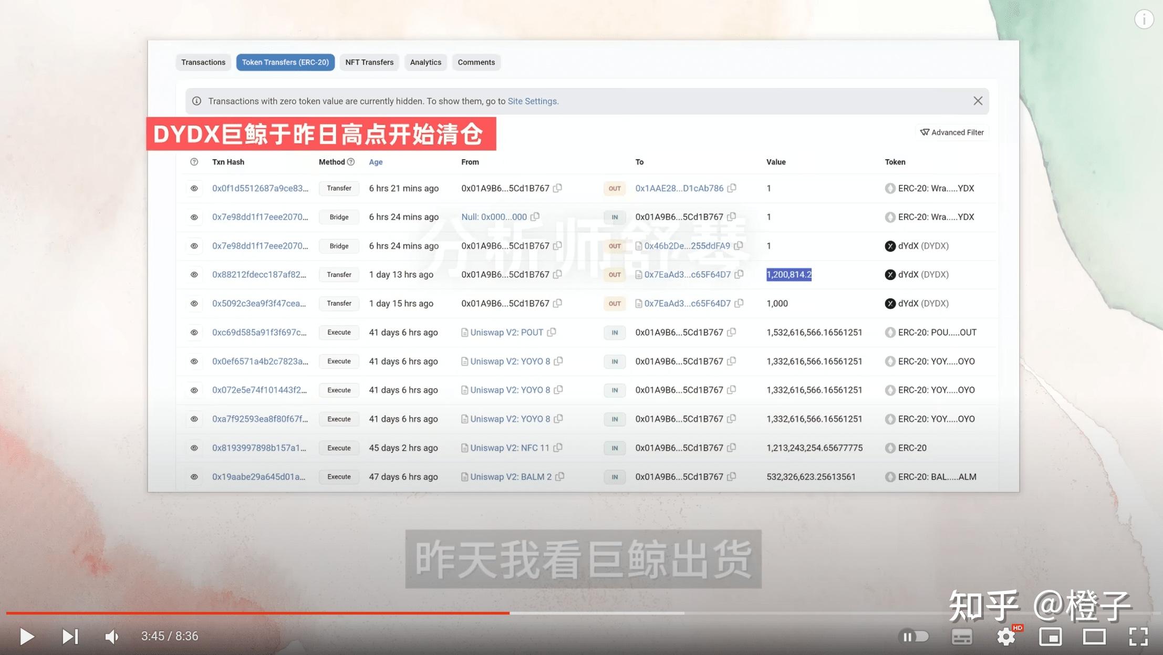The height and width of the screenshot is (655, 1163).
Task: Open the Advanced Filter
Action: tap(952, 132)
